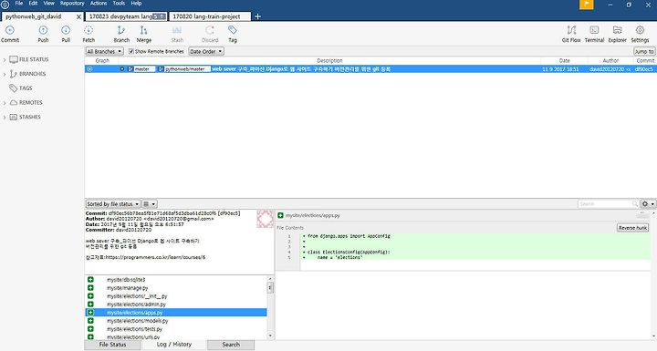This screenshot has height=351, width=657.
Task: Select file mysite/elections/apps.py in list
Action: (x=176, y=313)
